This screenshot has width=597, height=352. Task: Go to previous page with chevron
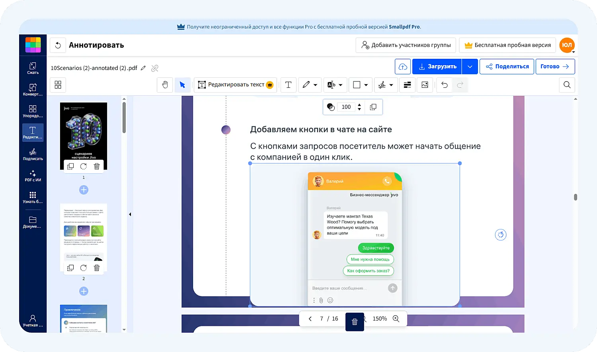(x=310, y=319)
